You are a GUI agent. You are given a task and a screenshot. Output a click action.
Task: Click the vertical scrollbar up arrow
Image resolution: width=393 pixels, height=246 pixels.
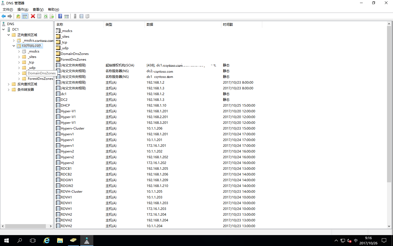coord(389,24)
